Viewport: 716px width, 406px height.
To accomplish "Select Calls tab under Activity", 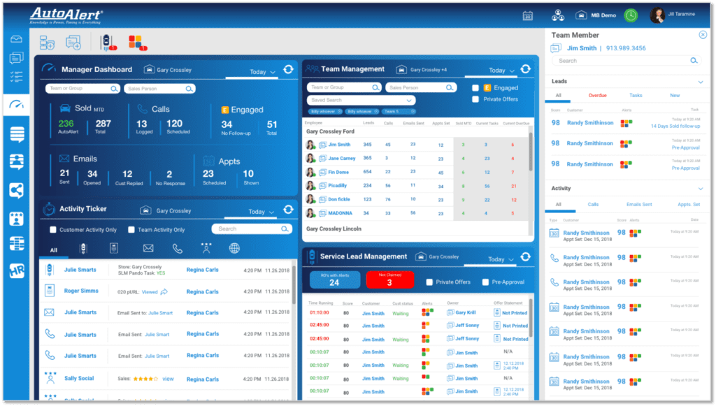I will [x=593, y=205].
